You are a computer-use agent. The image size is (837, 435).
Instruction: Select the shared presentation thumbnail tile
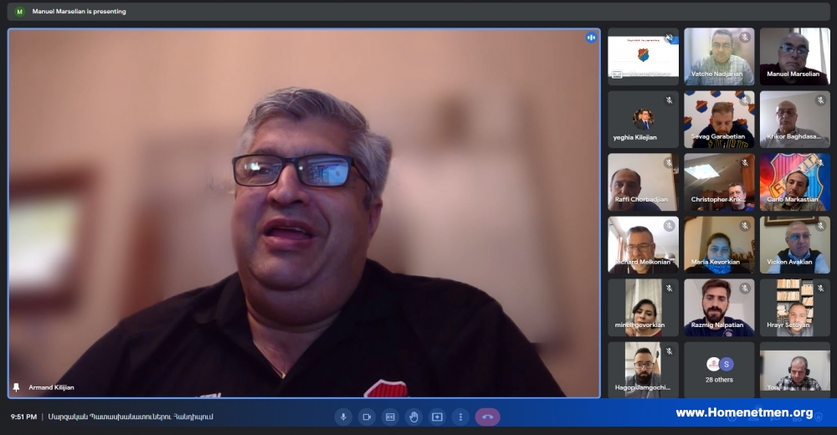pyautogui.click(x=643, y=57)
